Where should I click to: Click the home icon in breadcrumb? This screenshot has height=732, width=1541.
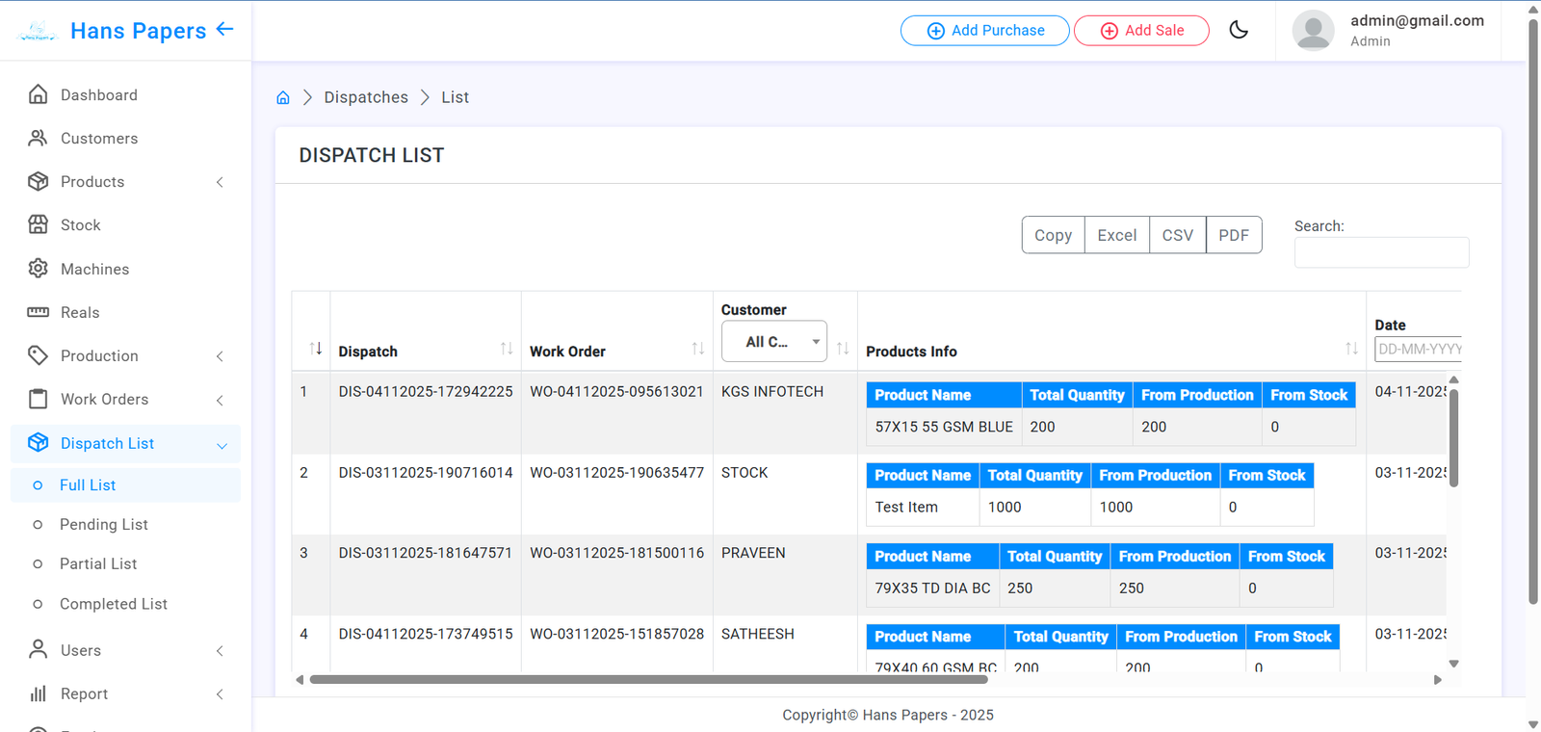[x=283, y=97]
